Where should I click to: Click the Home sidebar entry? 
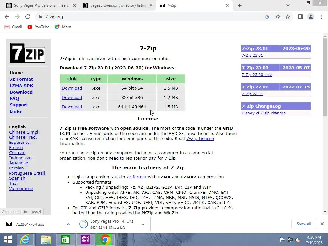(x=16, y=73)
